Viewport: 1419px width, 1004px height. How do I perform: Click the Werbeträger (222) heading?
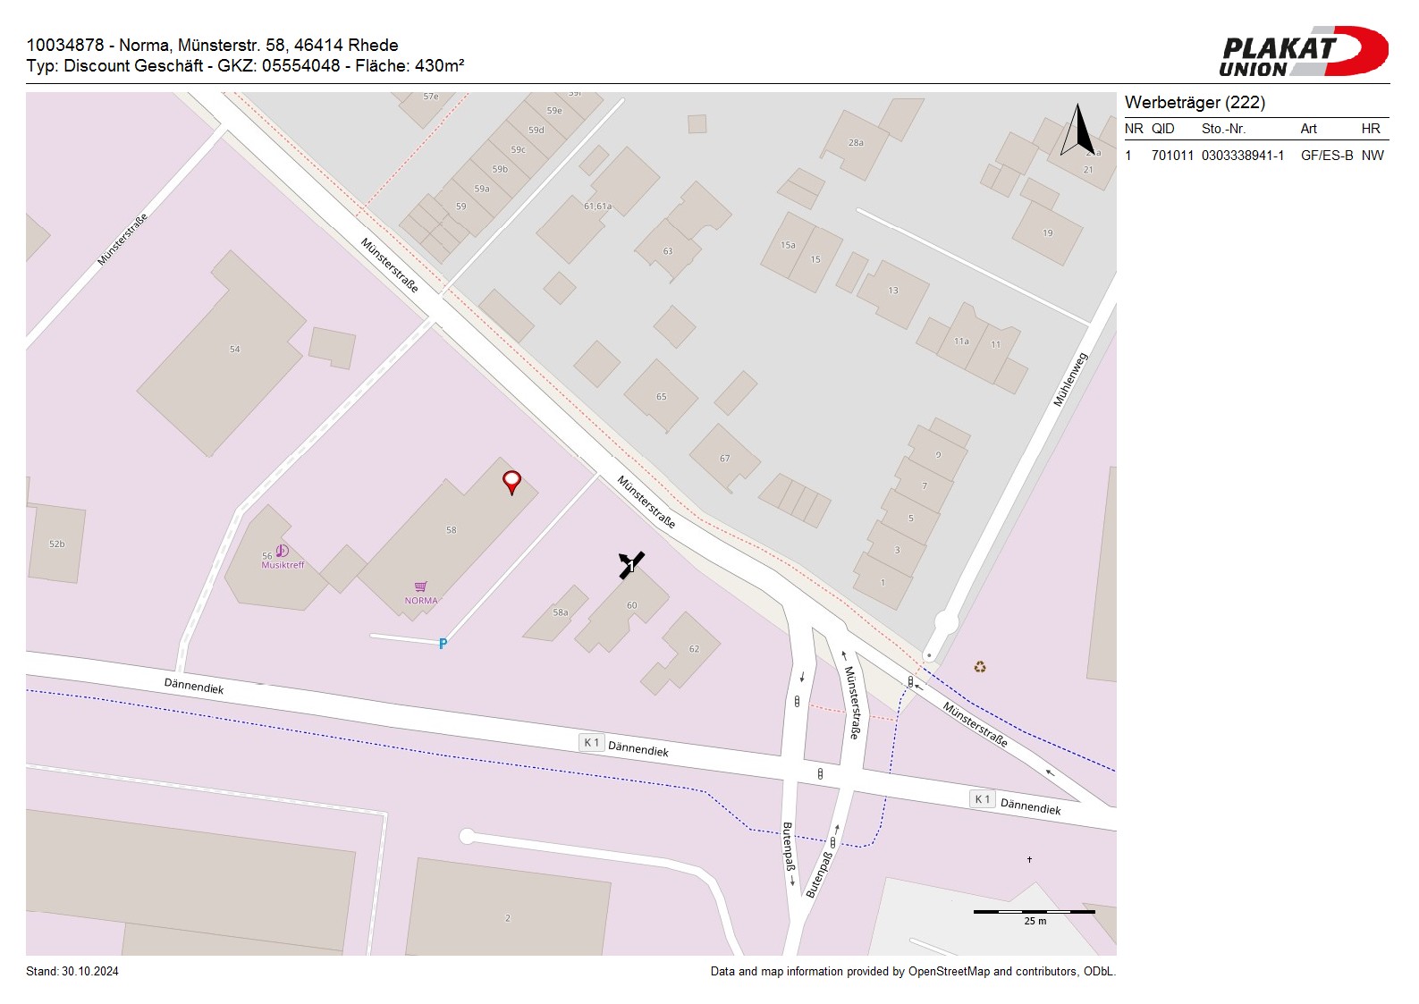pos(1195,103)
